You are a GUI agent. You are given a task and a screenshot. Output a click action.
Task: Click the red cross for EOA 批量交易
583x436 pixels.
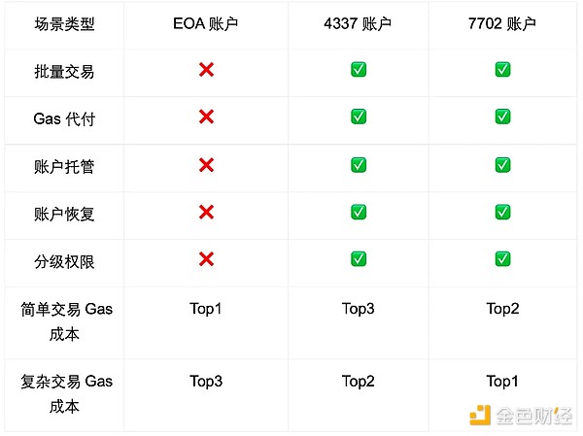click(206, 70)
